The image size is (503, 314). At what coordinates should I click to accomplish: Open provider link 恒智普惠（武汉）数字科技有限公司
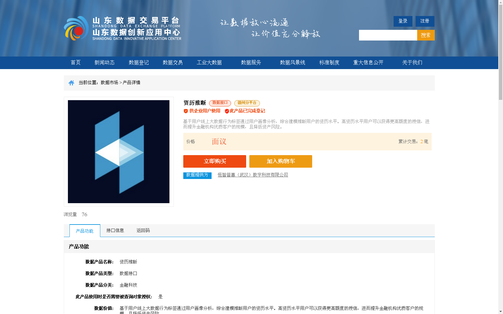(253, 175)
